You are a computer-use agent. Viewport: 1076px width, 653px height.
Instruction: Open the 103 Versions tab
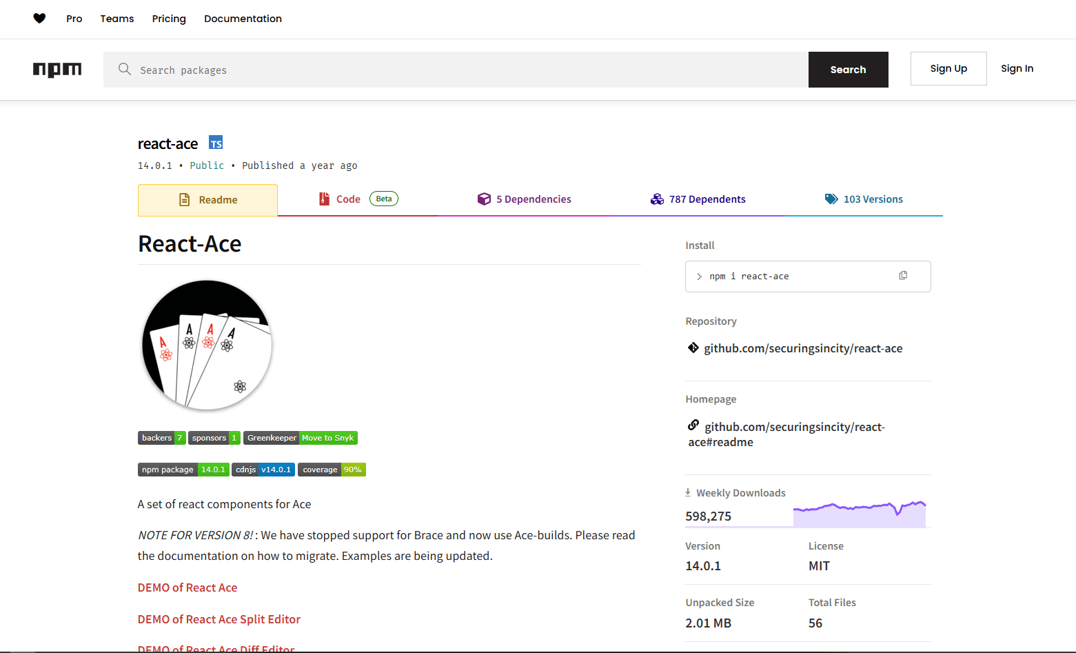864,199
